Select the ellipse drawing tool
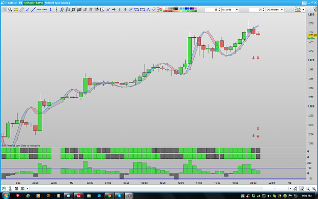Viewport: 318px width, 199px height. 137,10
